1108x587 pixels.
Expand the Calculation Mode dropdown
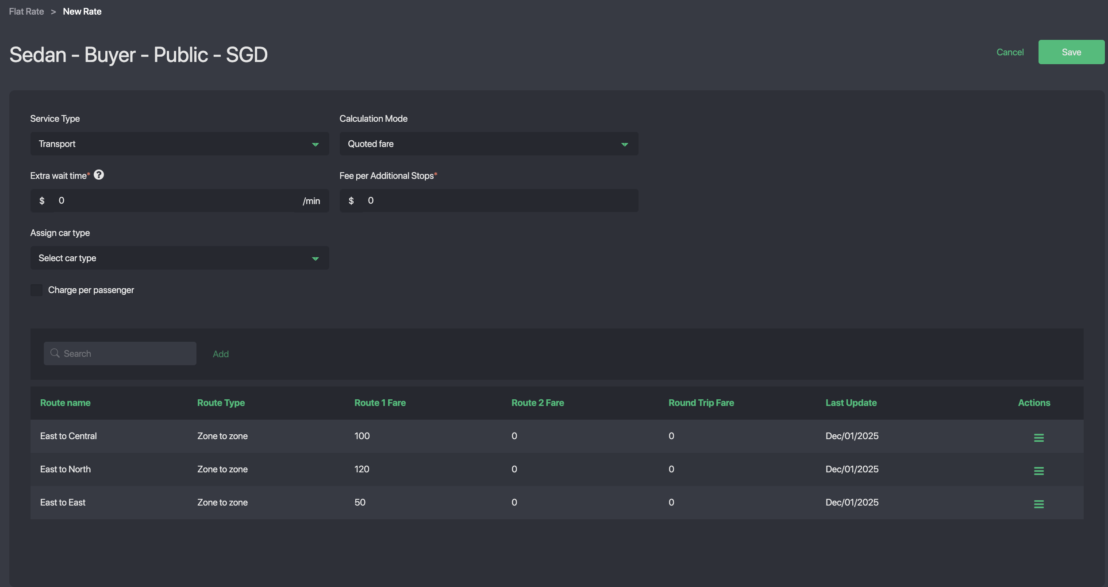(489, 144)
